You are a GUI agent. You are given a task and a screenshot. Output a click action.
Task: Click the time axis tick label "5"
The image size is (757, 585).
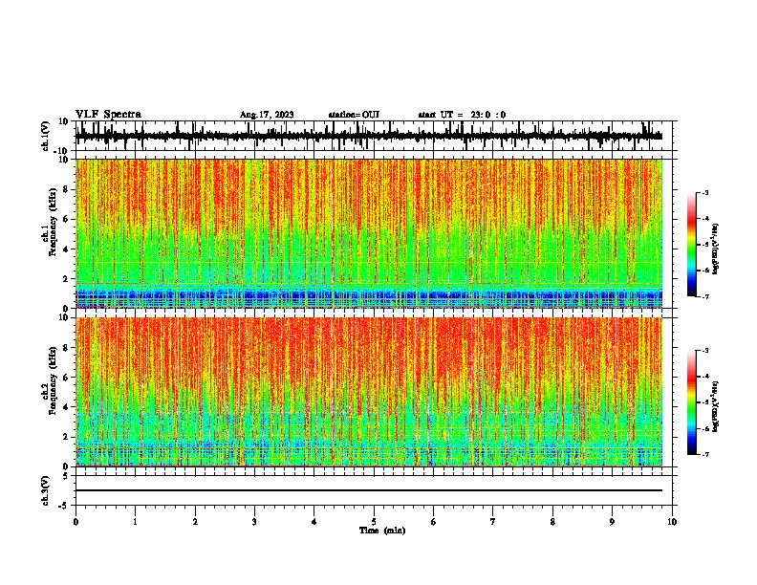point(374,522)
